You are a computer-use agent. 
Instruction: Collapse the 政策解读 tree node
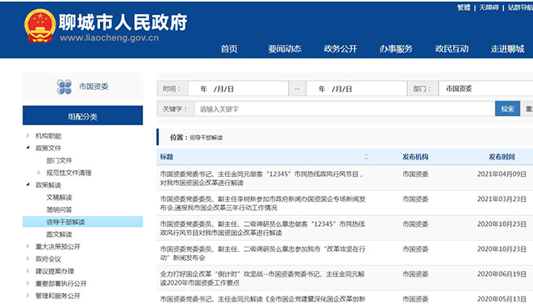tap(27, 184)
